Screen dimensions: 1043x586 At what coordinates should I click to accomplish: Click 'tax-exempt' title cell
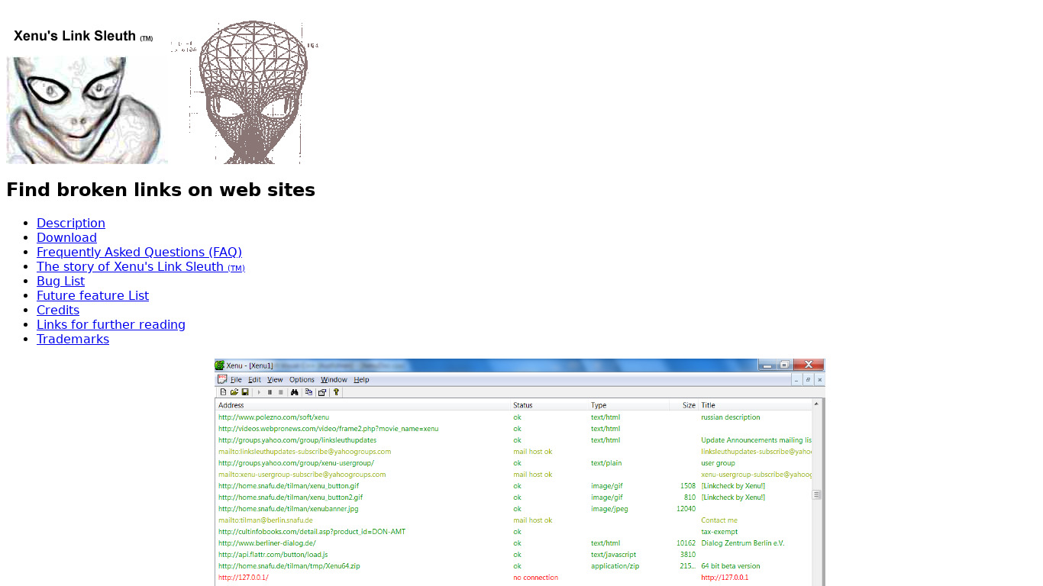click(719, 532)
